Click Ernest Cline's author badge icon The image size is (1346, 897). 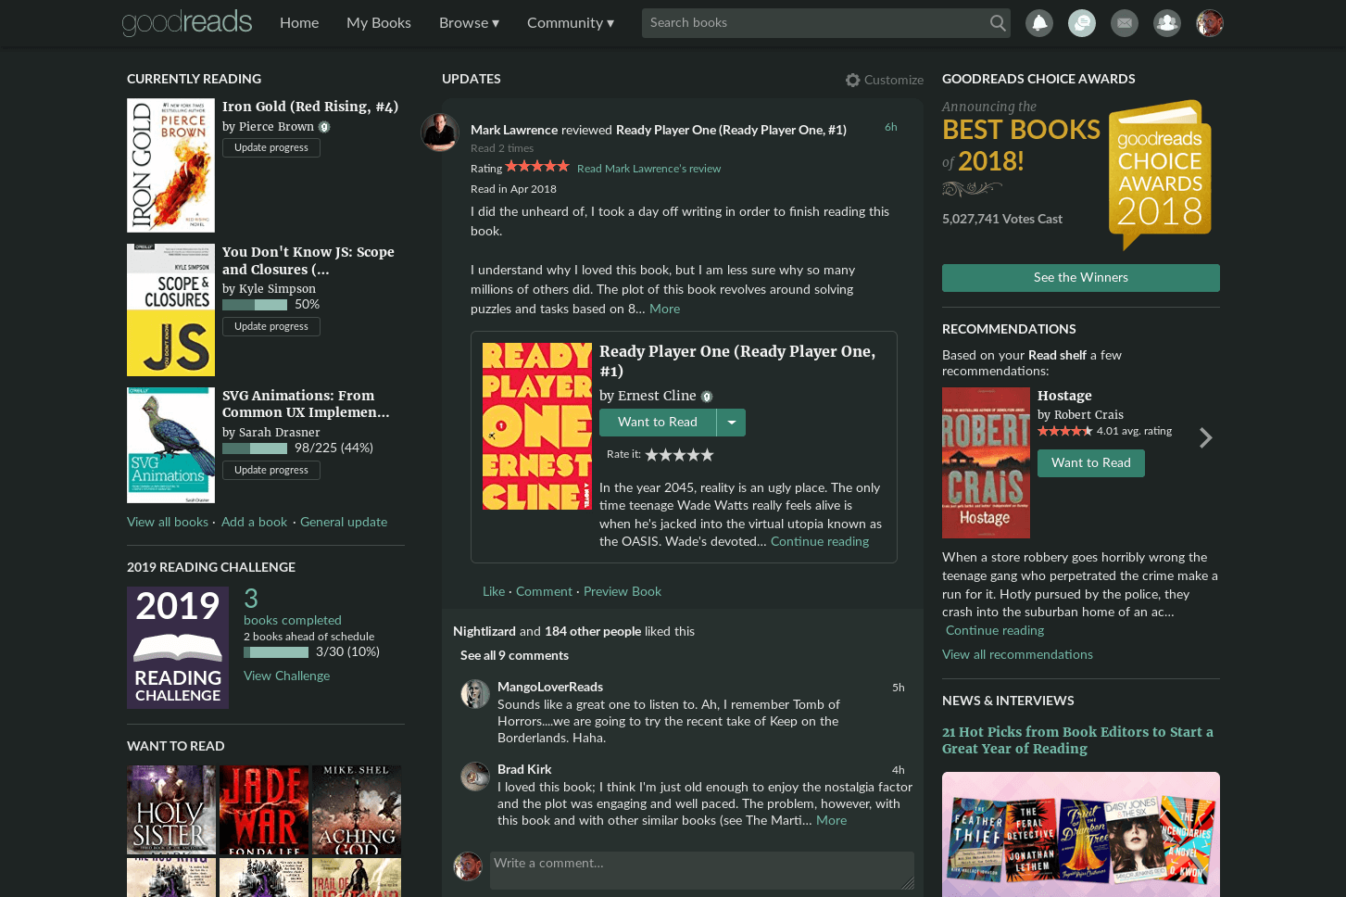tap(707, 397)
